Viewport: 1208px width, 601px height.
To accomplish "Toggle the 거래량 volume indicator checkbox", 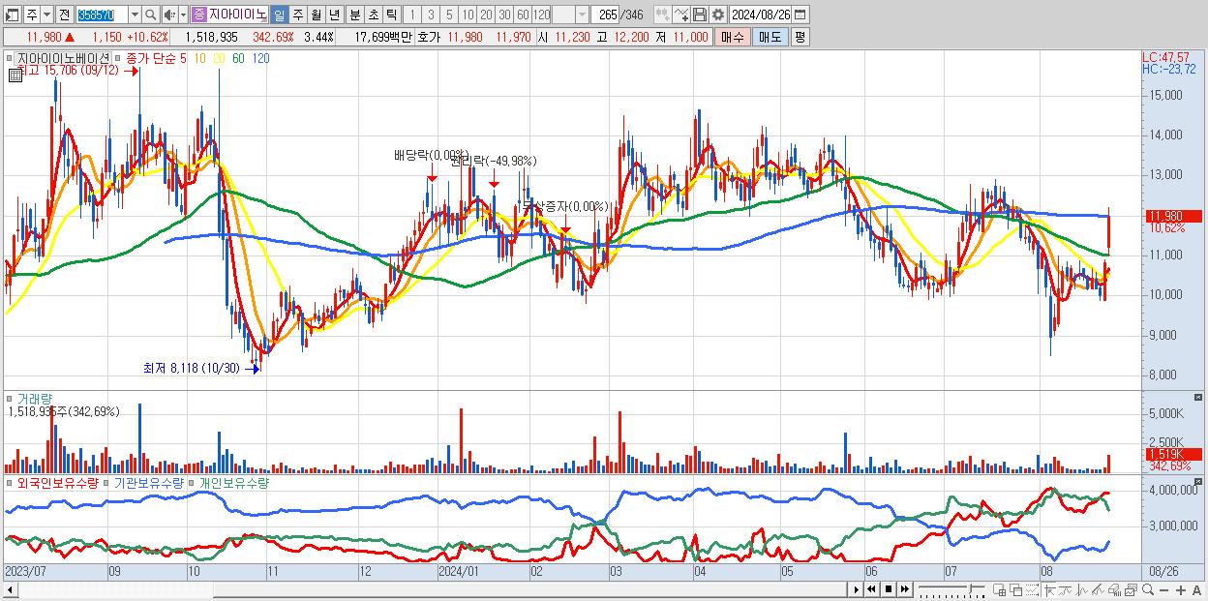I will (x=10, y=399).
